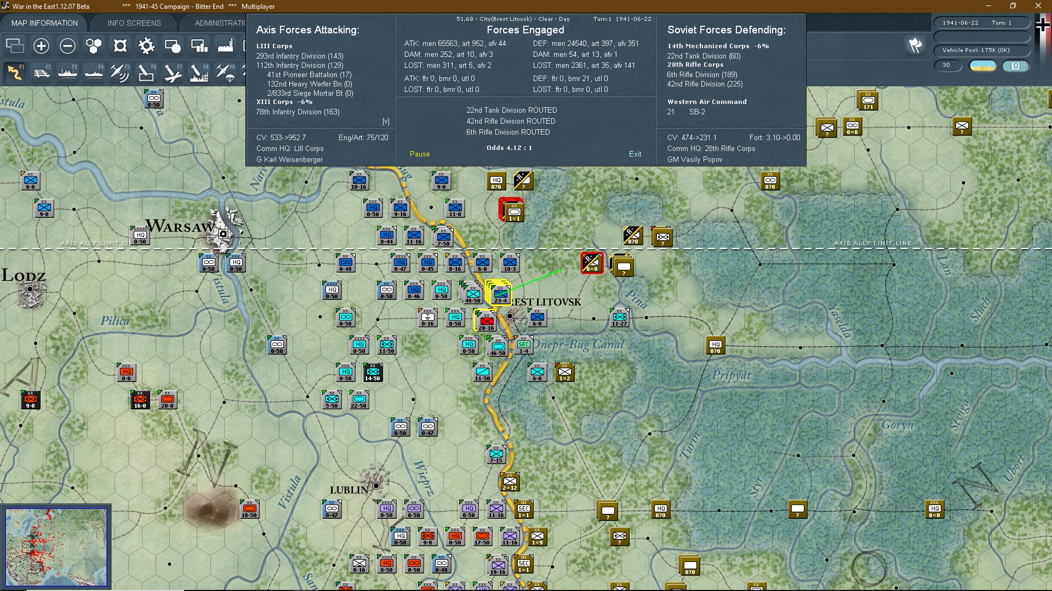Select F9 air transport parachute mode
This screenshot has width=1052, height=591.
tap(225, 72)
